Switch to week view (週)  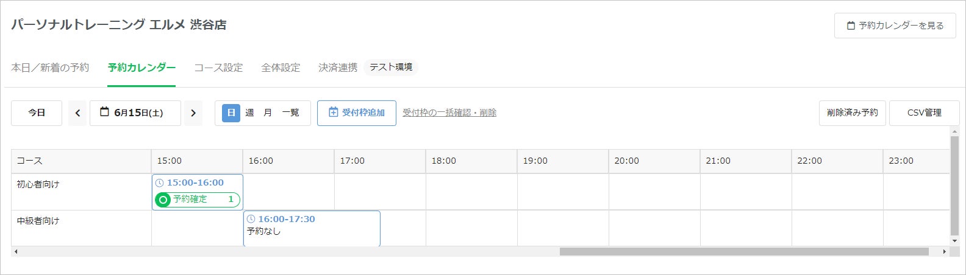[249, 113]
